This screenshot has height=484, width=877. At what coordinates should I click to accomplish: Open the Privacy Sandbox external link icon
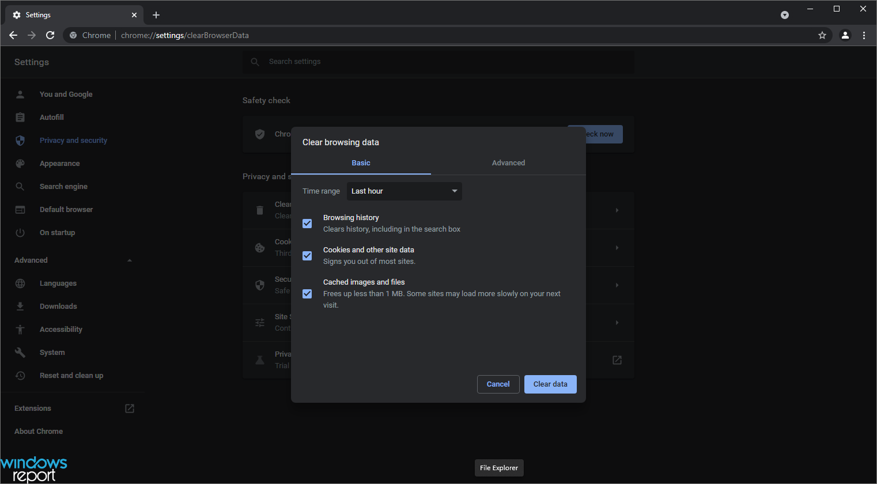tap(617, 360)
